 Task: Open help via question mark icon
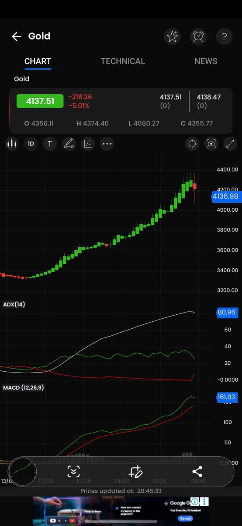pos(224,36)
